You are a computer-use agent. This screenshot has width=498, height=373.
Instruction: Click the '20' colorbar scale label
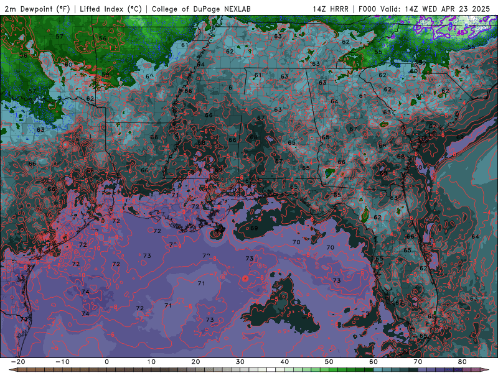[x=195, y=362]
